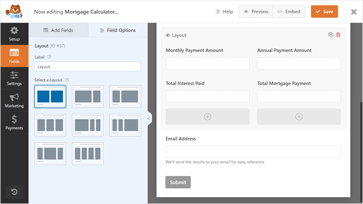Click Annual Payment Amount input
Viewport: 363px width, 204px height.
coord(299,63)
